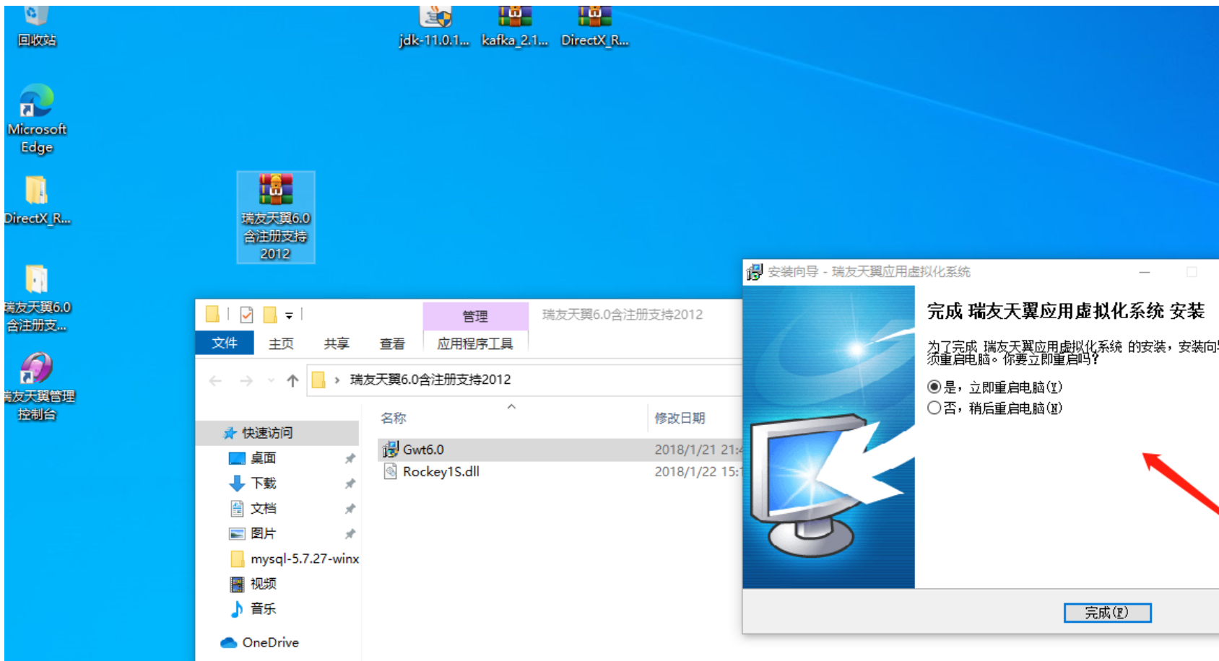Viewport: 1219px width, 661px height.
Task: Select the 瑞友天翼6.0含注册支... folder icon on desktop
Action: (x=37, y=299)
